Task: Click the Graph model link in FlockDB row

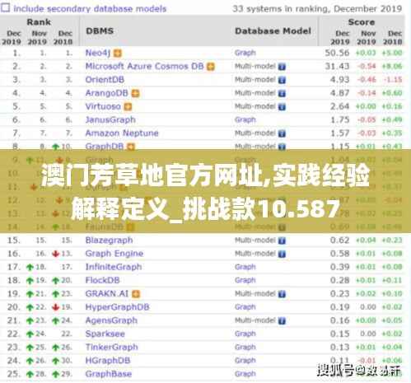Action: tap(245, 281)
